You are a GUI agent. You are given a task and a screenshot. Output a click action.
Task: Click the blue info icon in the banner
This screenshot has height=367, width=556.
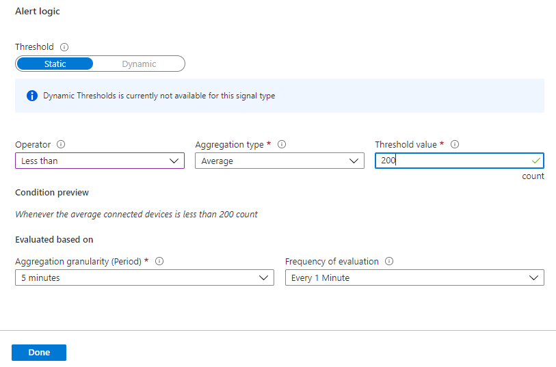tap(31, 96)
